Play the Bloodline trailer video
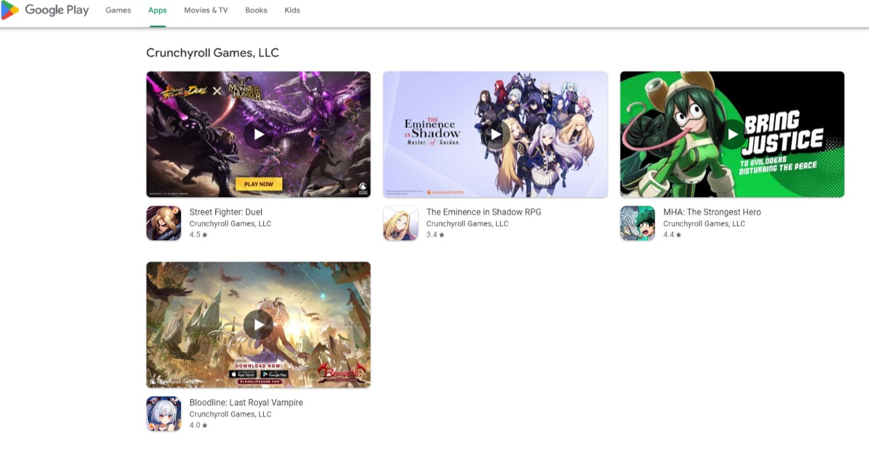The height and width of the screenshot is (450, 869). [258, 325]
